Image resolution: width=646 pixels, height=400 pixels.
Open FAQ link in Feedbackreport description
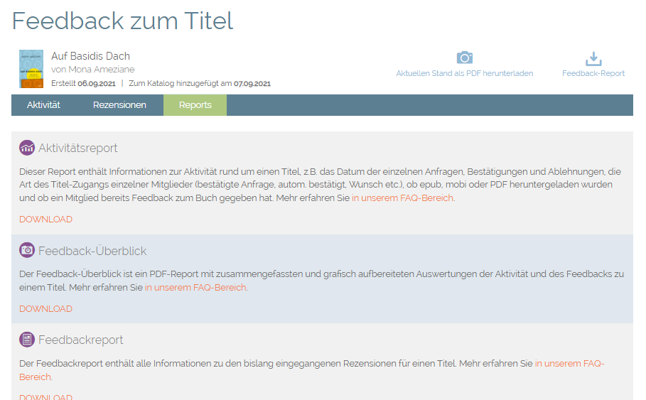569,363
